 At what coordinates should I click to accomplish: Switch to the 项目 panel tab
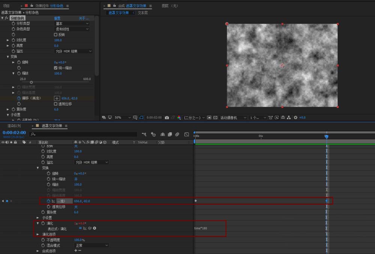[x=6, y=6]
